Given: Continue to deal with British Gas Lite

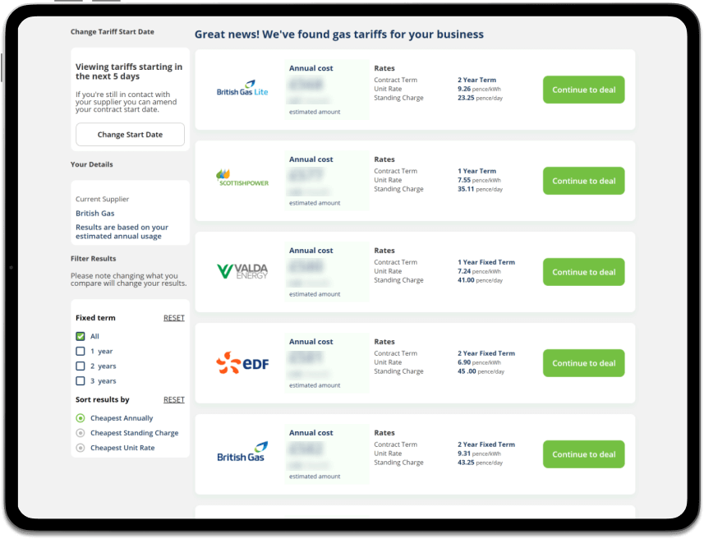Looking at the screenshot, I should 583,90.
